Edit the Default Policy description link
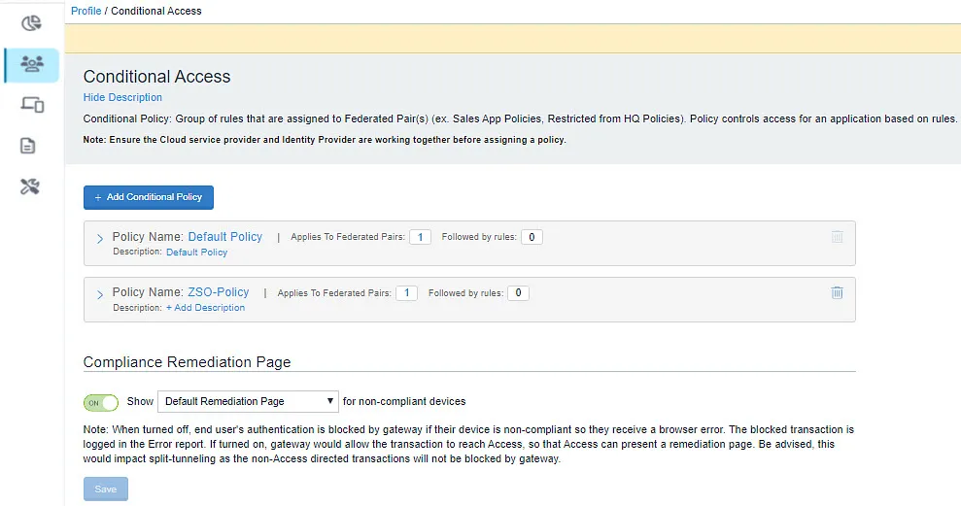The height and width of the screenshot is (506, 961). click(196, 252)
